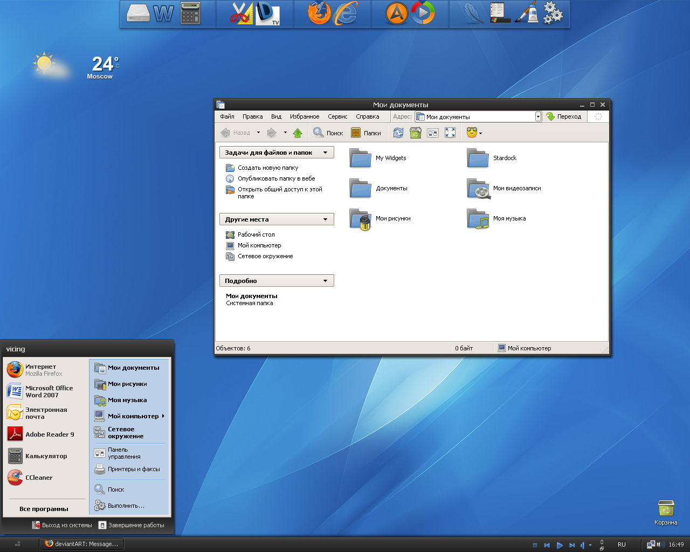This screenshot has width=690, height=552.
Task: Open the calculator icon in the dock
Action: (x=190, y=13)
